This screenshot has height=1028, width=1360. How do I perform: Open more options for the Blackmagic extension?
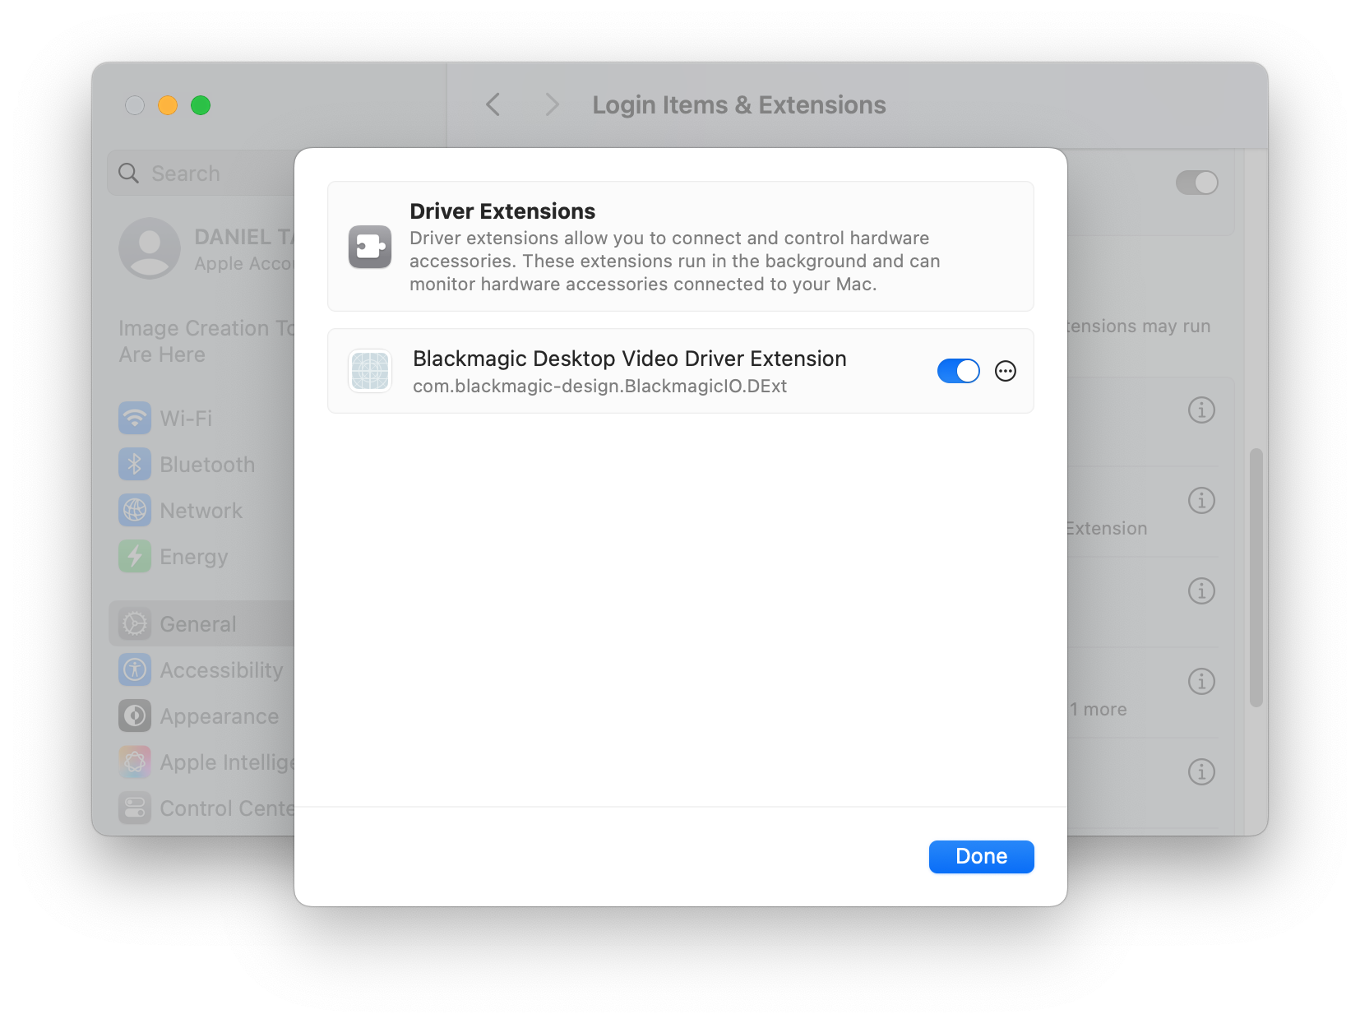click(x=1005, y=371)
